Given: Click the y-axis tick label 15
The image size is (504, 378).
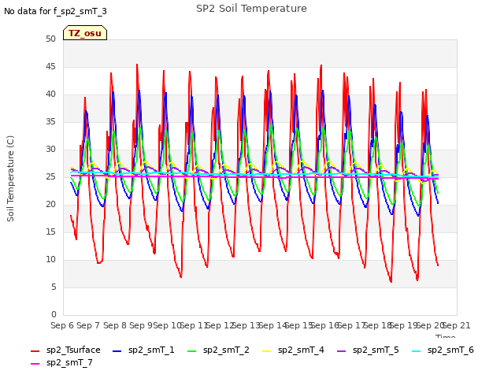Looking at the screenshot, I should click(50, 232).
